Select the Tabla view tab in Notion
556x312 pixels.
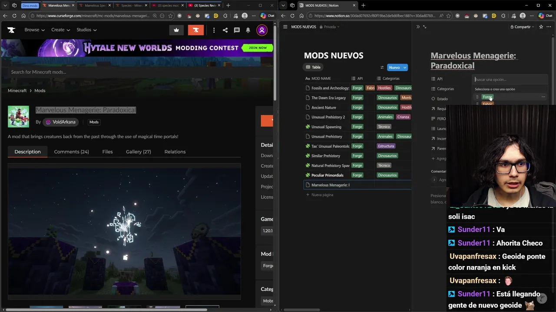(x=313, y=67)
